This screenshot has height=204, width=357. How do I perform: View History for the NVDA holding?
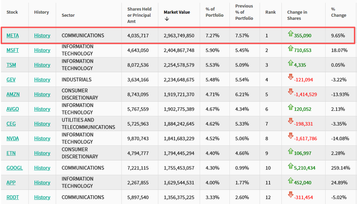42,138
